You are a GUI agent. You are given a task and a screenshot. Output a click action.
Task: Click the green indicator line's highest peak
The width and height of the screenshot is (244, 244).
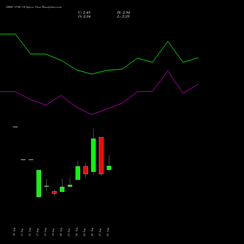[x=168, y=41]
